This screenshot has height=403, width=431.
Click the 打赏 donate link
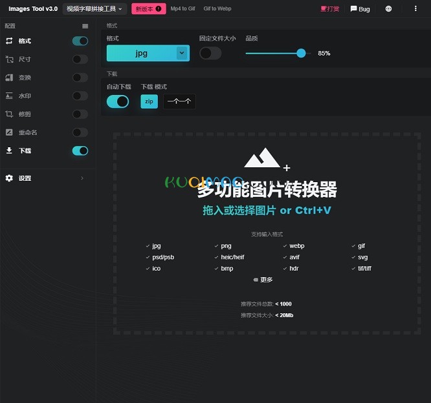[x=330, y=9]
